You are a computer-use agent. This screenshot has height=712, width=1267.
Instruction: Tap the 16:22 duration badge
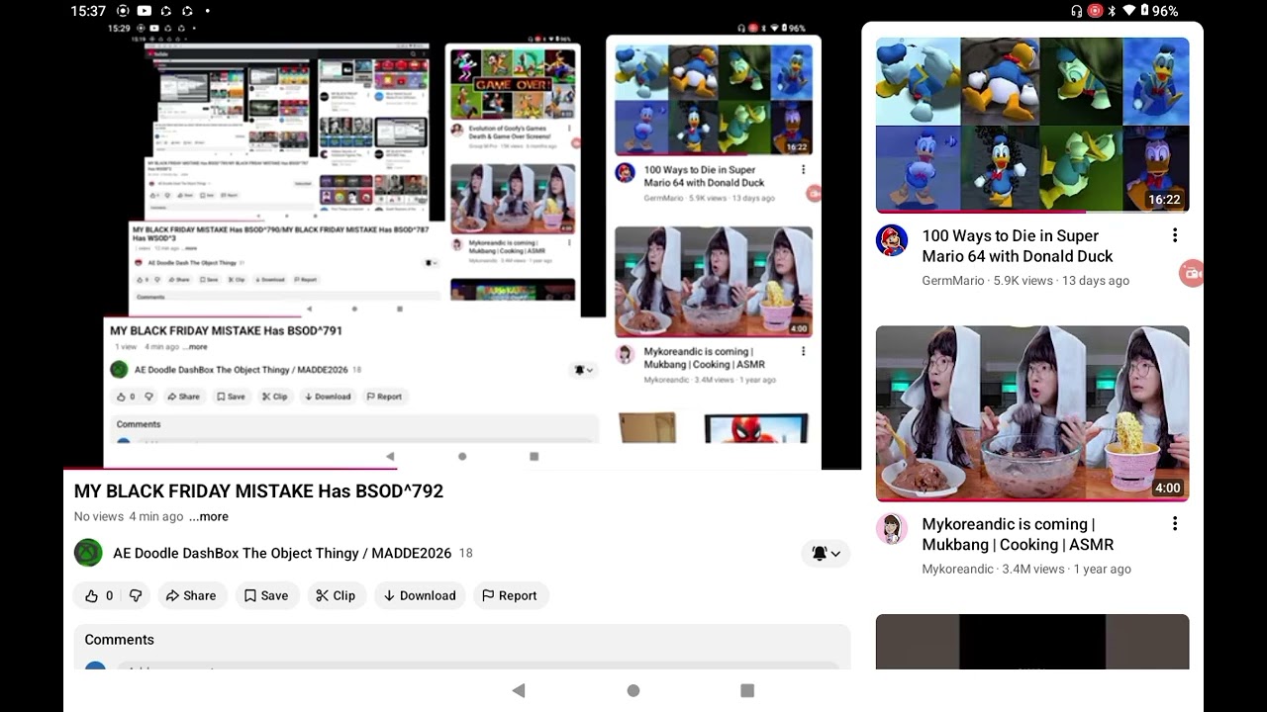coord(1164,200)
